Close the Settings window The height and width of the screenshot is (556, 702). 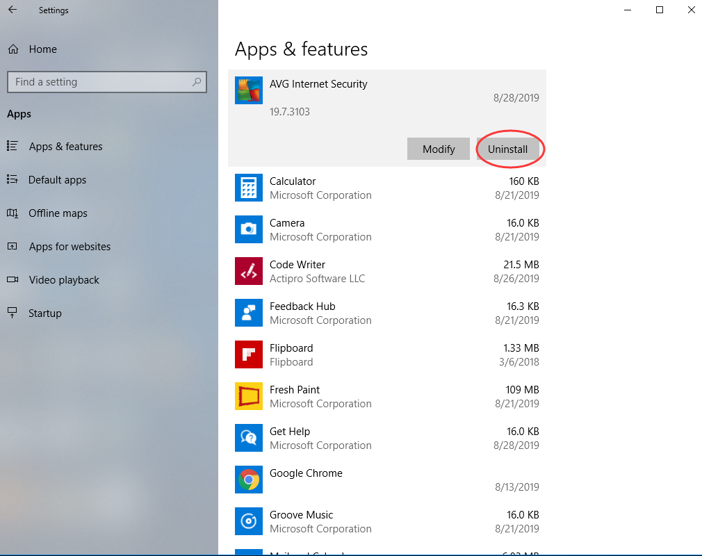click(x=692, y=10)
